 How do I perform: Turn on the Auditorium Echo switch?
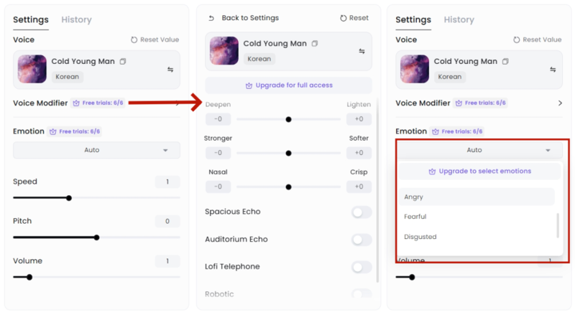362,240
